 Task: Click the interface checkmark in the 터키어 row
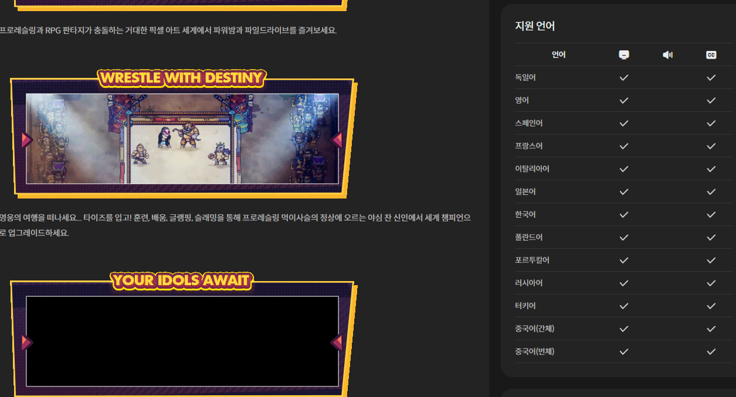(x=624, y=306)
